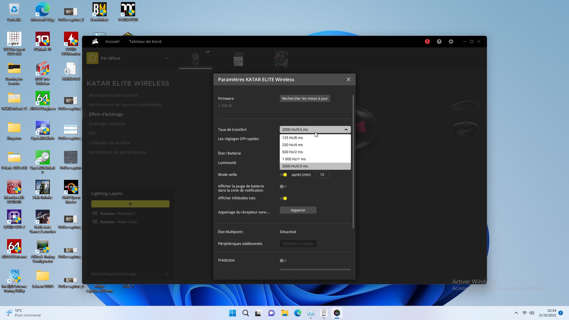Open AIDA64 Engineer desktop shortcut
Viewport: 569px width, 320px height.
coord(43,101)
